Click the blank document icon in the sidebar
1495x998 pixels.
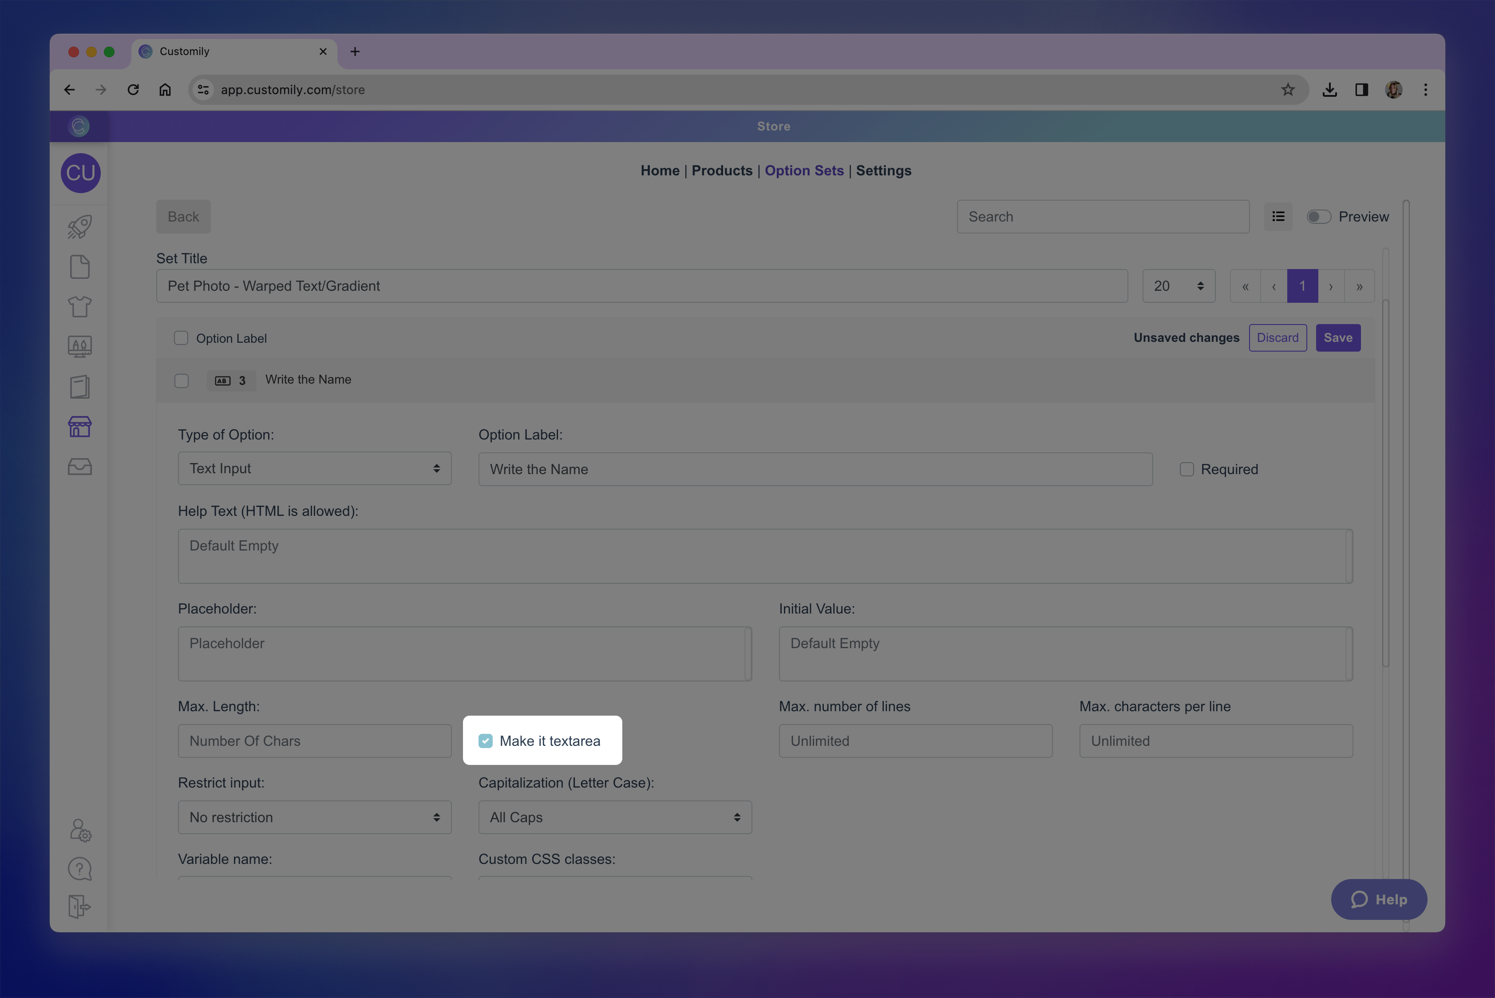coord(79,267)
